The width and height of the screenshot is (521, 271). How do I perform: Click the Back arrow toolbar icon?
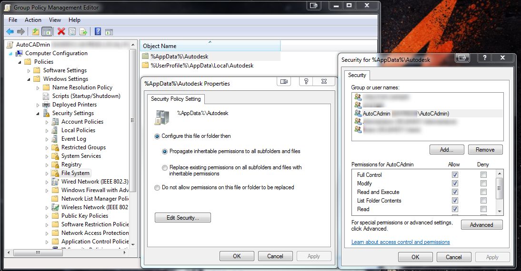(x=10, y=32)
